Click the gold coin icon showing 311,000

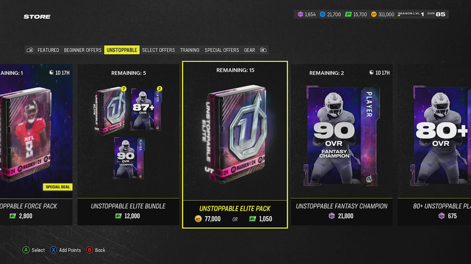(374, 14)
